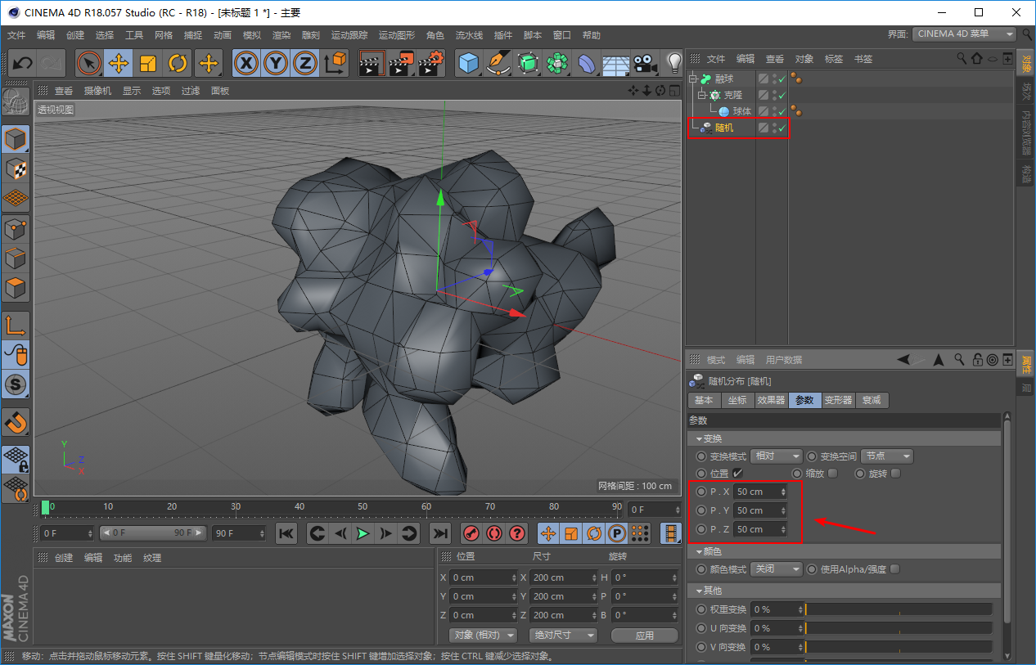Open the 帮助 menu
Viewport: 1036px width, 665px height.
[x=591, y=35]
